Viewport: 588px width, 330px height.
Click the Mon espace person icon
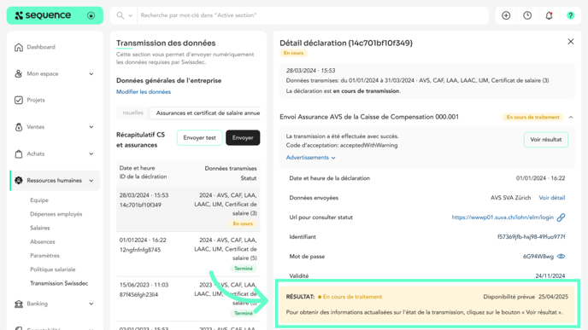19,73
